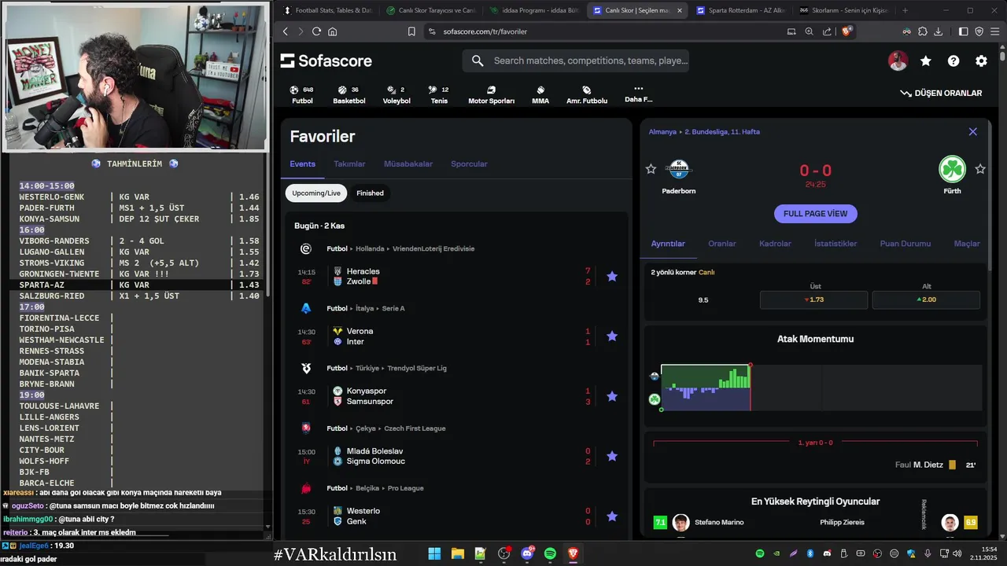
Task: Open the browser hamburger menu
Action: click(994, 31)
